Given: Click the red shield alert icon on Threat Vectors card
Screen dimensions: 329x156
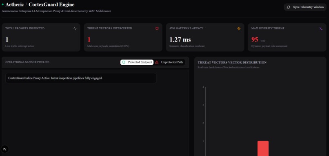Looking at the screenshot, I should (x=157, y=29).
